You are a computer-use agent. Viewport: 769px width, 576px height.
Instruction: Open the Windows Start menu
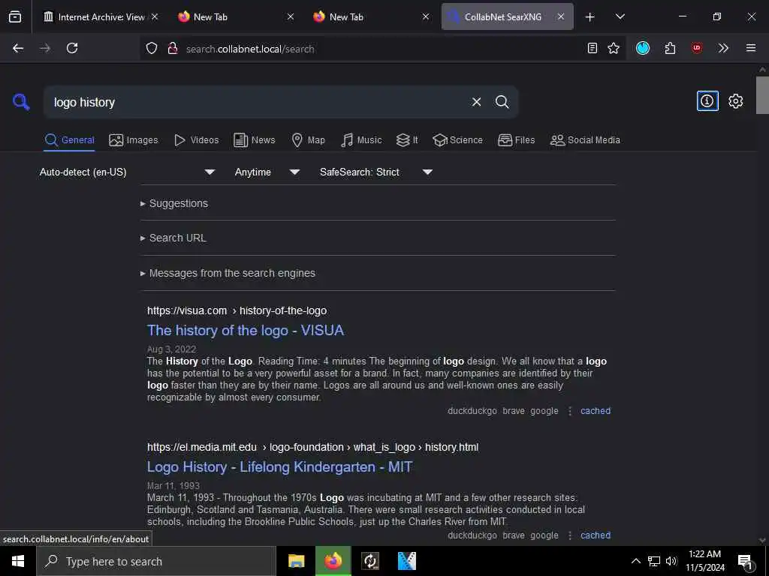tap(18, 561)
